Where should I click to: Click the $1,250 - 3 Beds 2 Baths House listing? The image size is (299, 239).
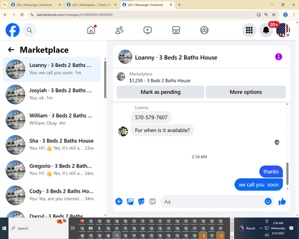(160, 81)
